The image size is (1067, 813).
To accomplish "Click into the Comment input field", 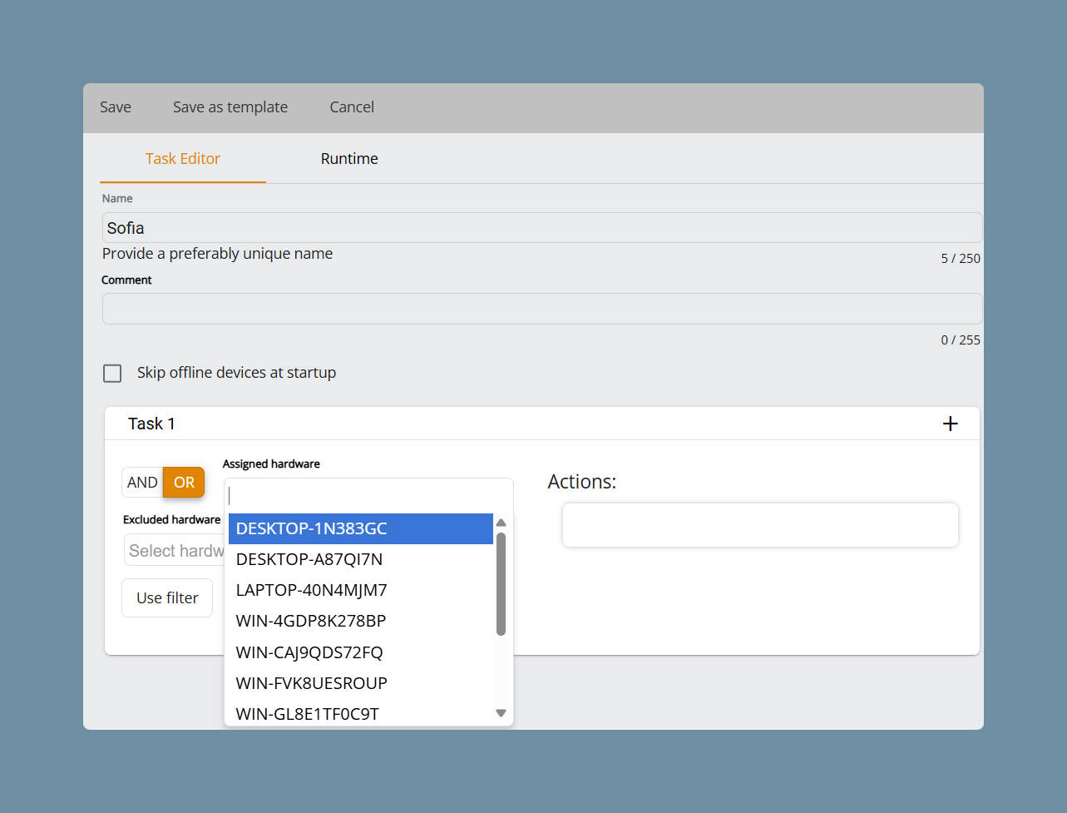I will [x=542, y=309].
